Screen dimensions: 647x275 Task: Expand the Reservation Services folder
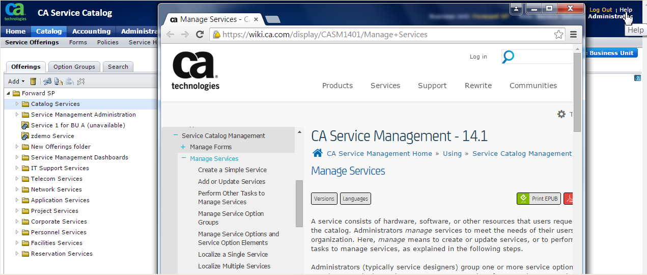pos(17,254)
